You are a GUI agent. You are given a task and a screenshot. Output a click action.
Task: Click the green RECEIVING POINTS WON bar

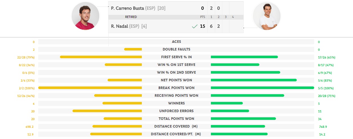247,96
